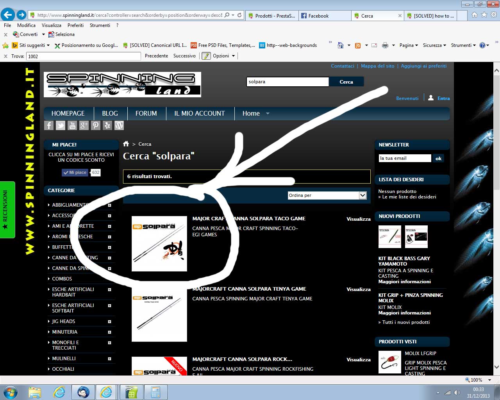Open the IE Tools gear icon

click(494, 15)
